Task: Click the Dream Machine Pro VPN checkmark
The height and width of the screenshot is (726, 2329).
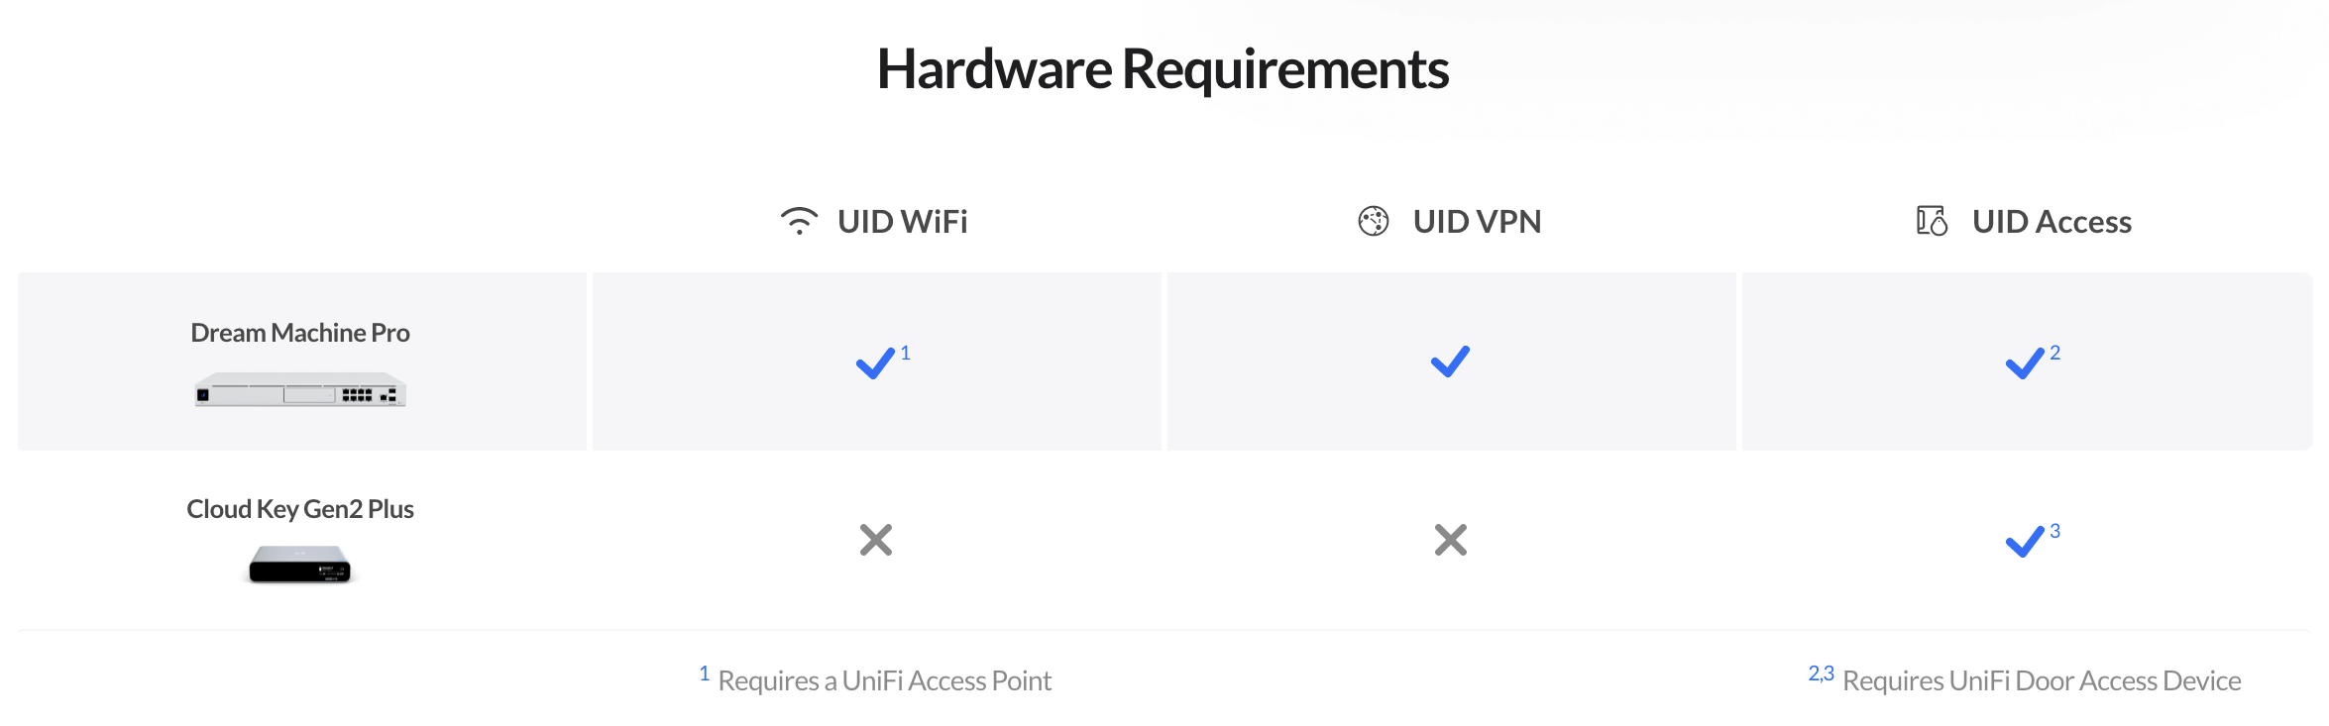Action: (x=1450, y=362)
